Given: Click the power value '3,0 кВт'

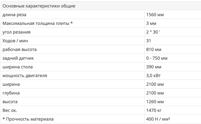Looking at the screenshot, I should (x=153, y=76).
